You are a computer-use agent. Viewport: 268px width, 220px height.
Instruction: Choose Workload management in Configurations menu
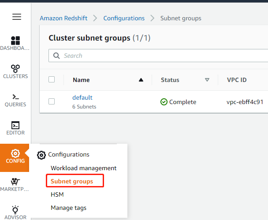[x=84, y=168]
